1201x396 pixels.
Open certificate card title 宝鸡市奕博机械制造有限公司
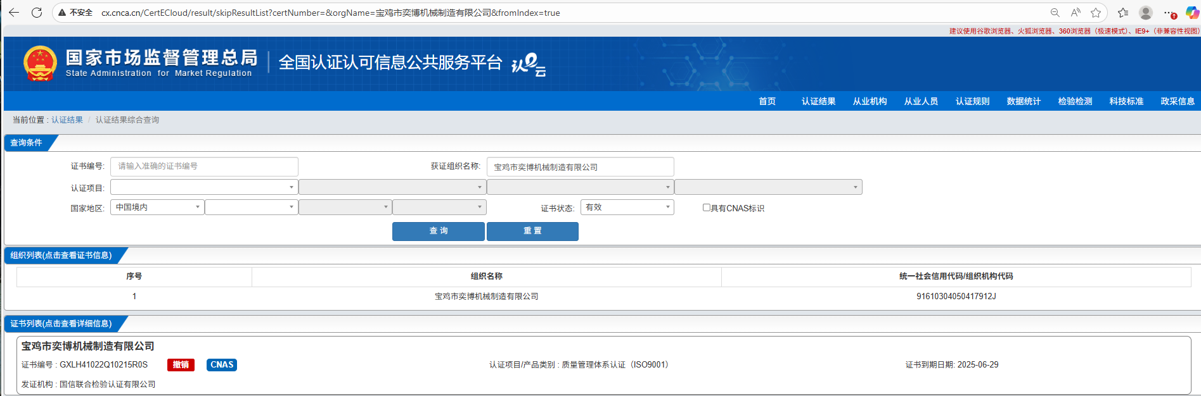click(x=88, y=346)
